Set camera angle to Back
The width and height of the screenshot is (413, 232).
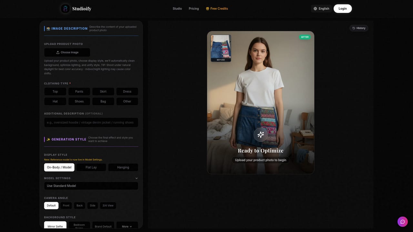pyautogui.click(x=79, y=206)
